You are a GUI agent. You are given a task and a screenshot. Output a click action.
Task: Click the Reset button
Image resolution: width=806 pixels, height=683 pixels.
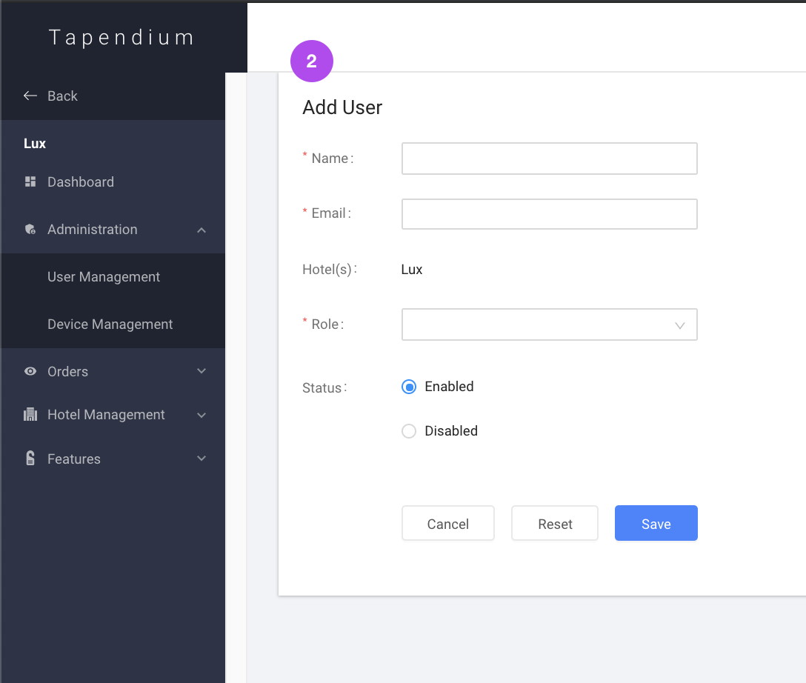click(554, 523)
